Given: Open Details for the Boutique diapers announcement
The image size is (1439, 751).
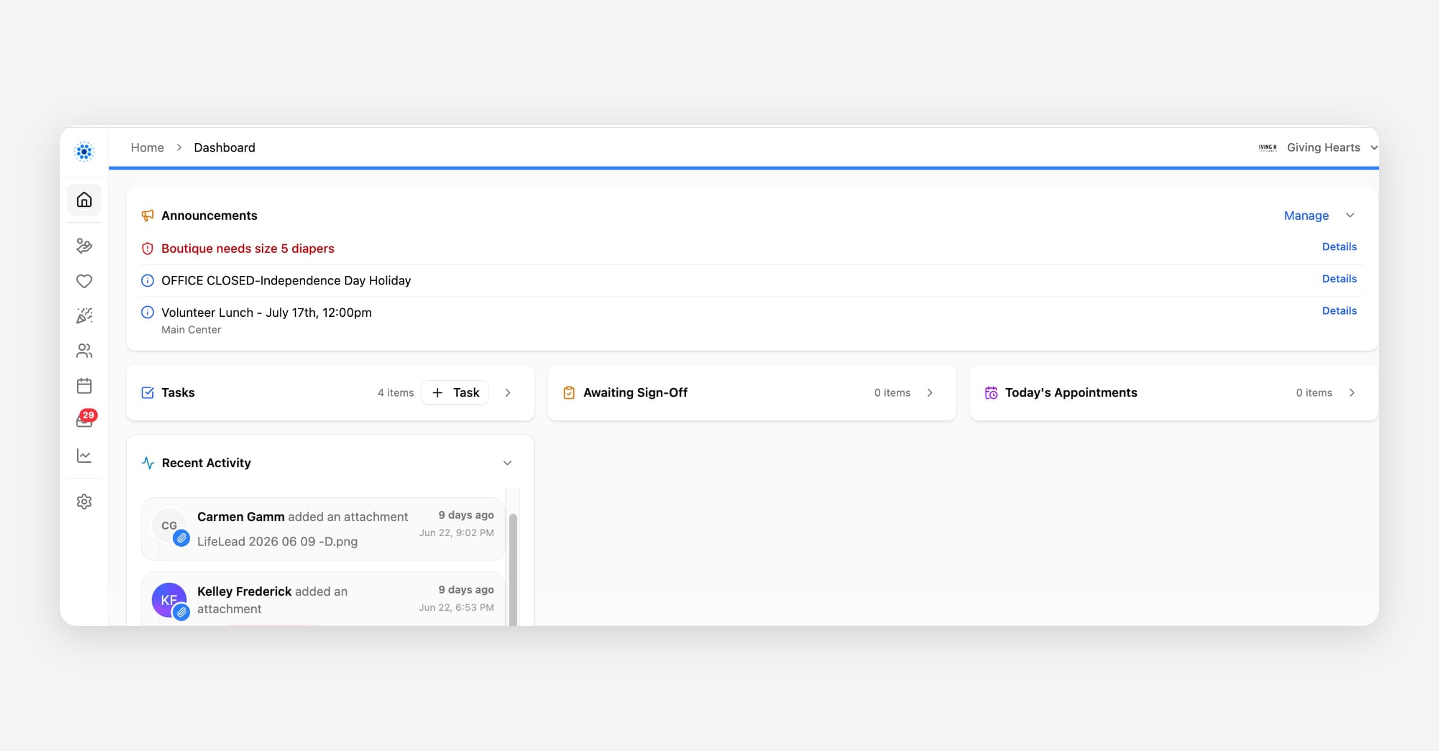Looking at the screenshot, I should pyautogui.click(x=1339, y=247).
